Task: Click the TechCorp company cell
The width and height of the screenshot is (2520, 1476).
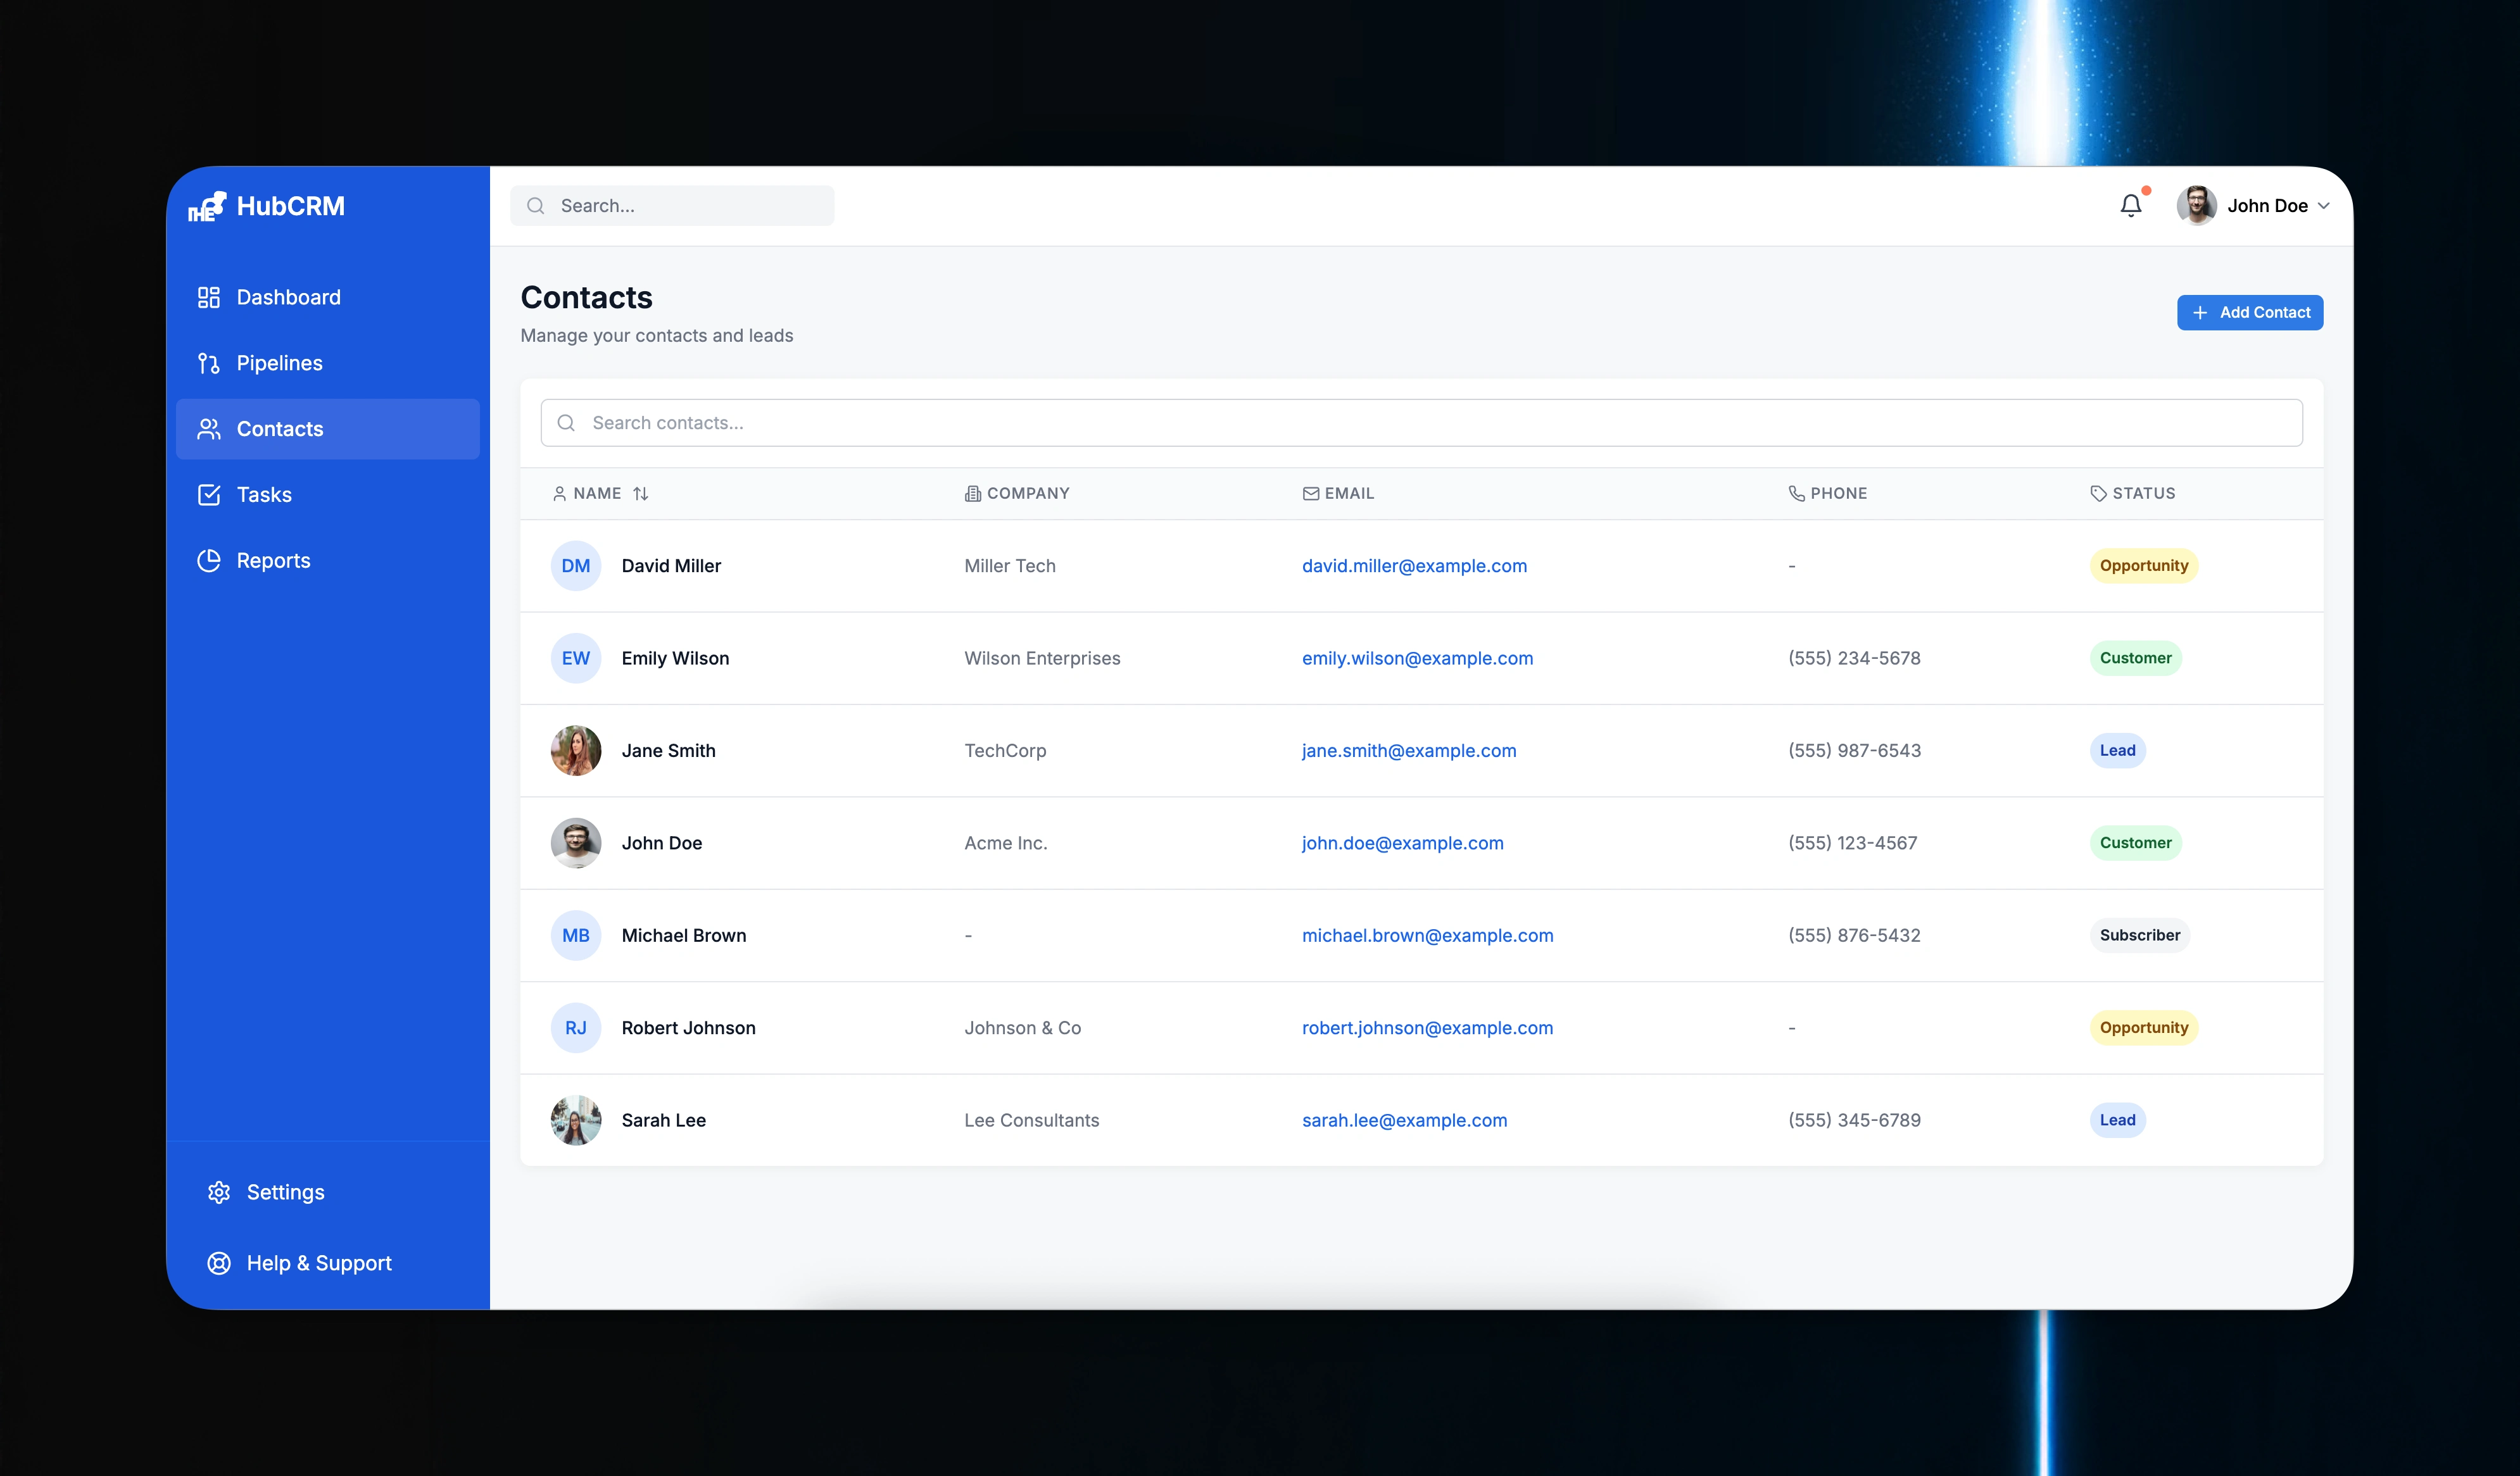Action: point(1005,751)
